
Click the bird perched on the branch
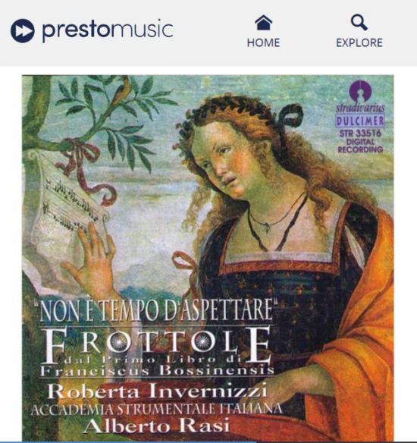122,90
